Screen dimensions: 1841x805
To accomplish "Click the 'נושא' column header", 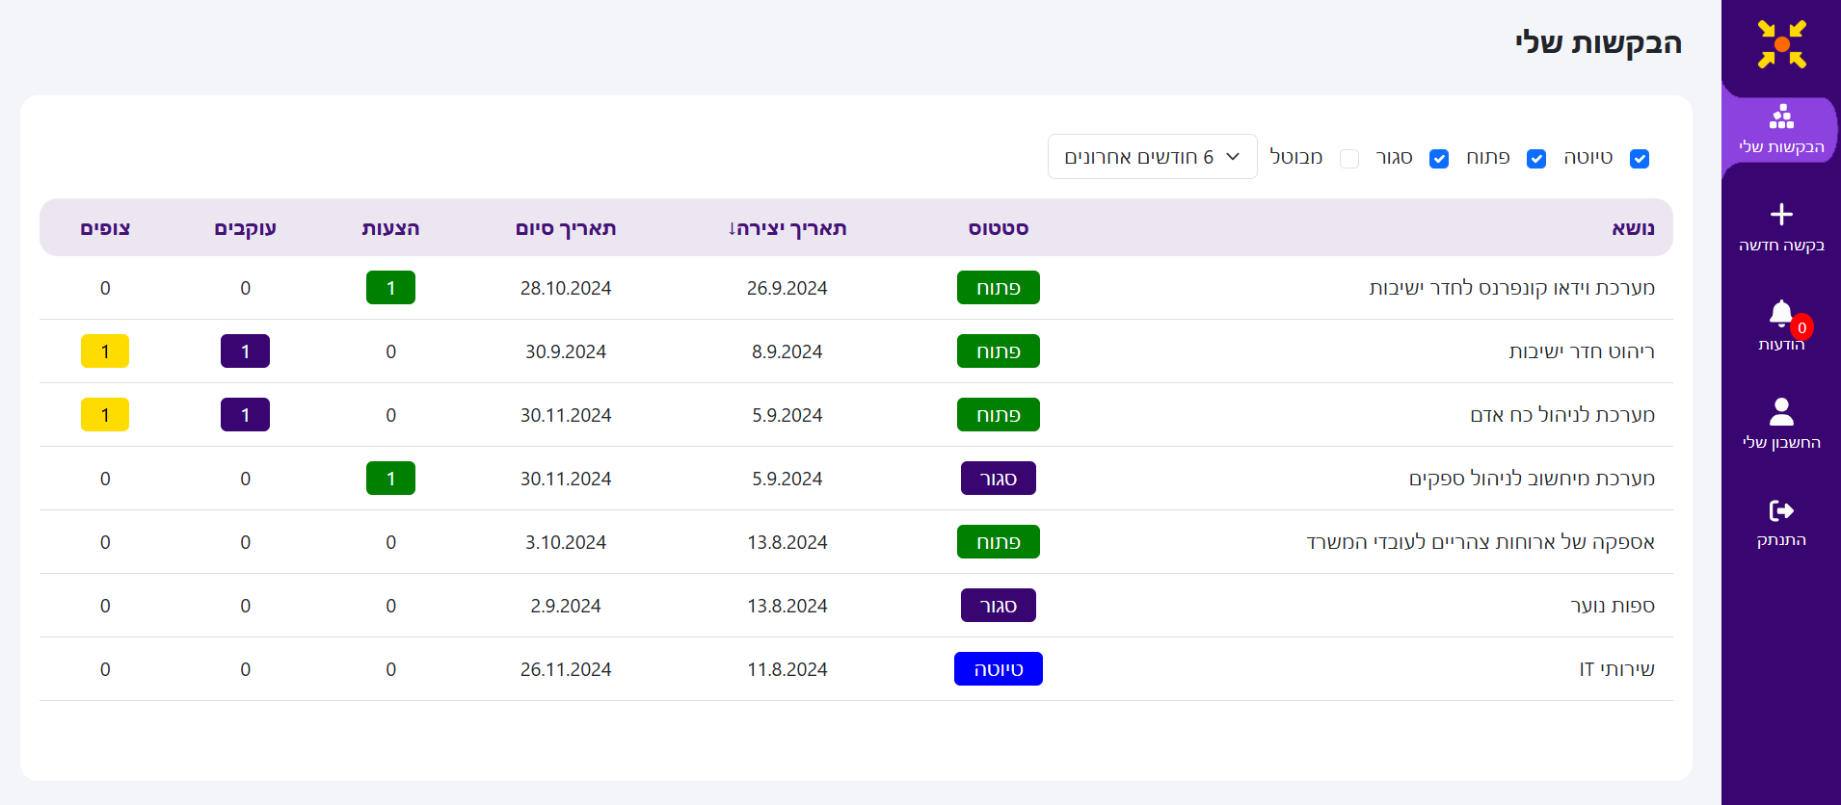I will coord(1633,228).
